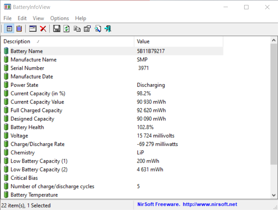Click battery icon beside Critical Bias
The height and width of the screenshot is (210, 278).
click(x=6, y=178)
